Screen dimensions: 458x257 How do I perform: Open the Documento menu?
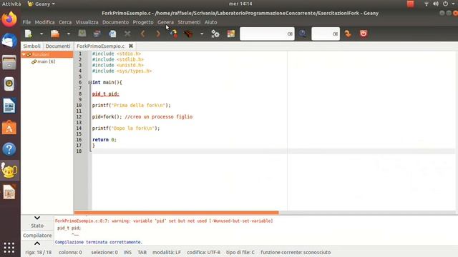click(x=116, y=22)
